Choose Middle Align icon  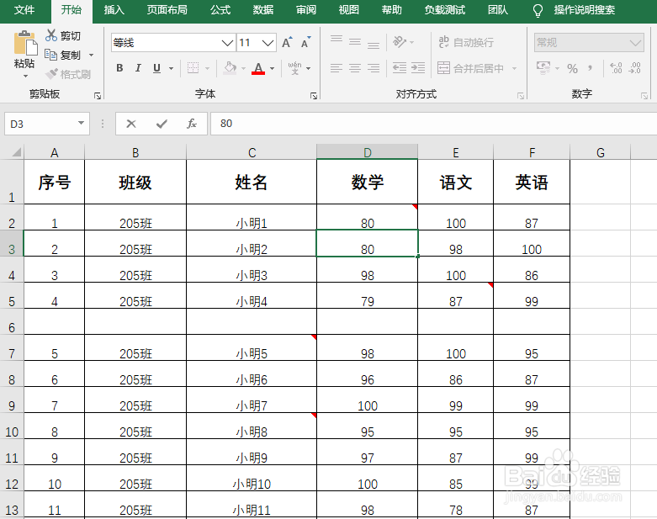tap(354, 42)
